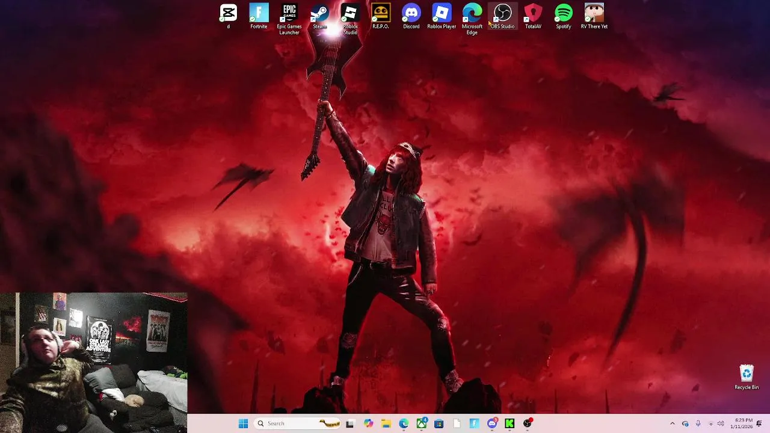The height and width of the screenshot is (433, 770).
Task: Open the notification center bell icon
Action: pos(759,423)
